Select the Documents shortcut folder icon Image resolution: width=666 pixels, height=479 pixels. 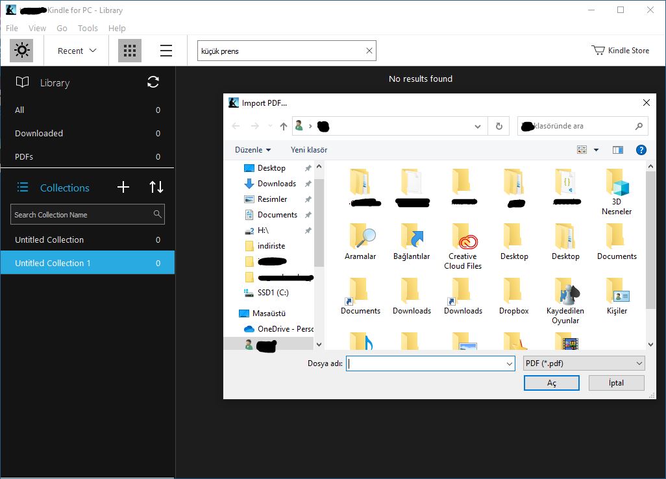[x=360, y=296]
